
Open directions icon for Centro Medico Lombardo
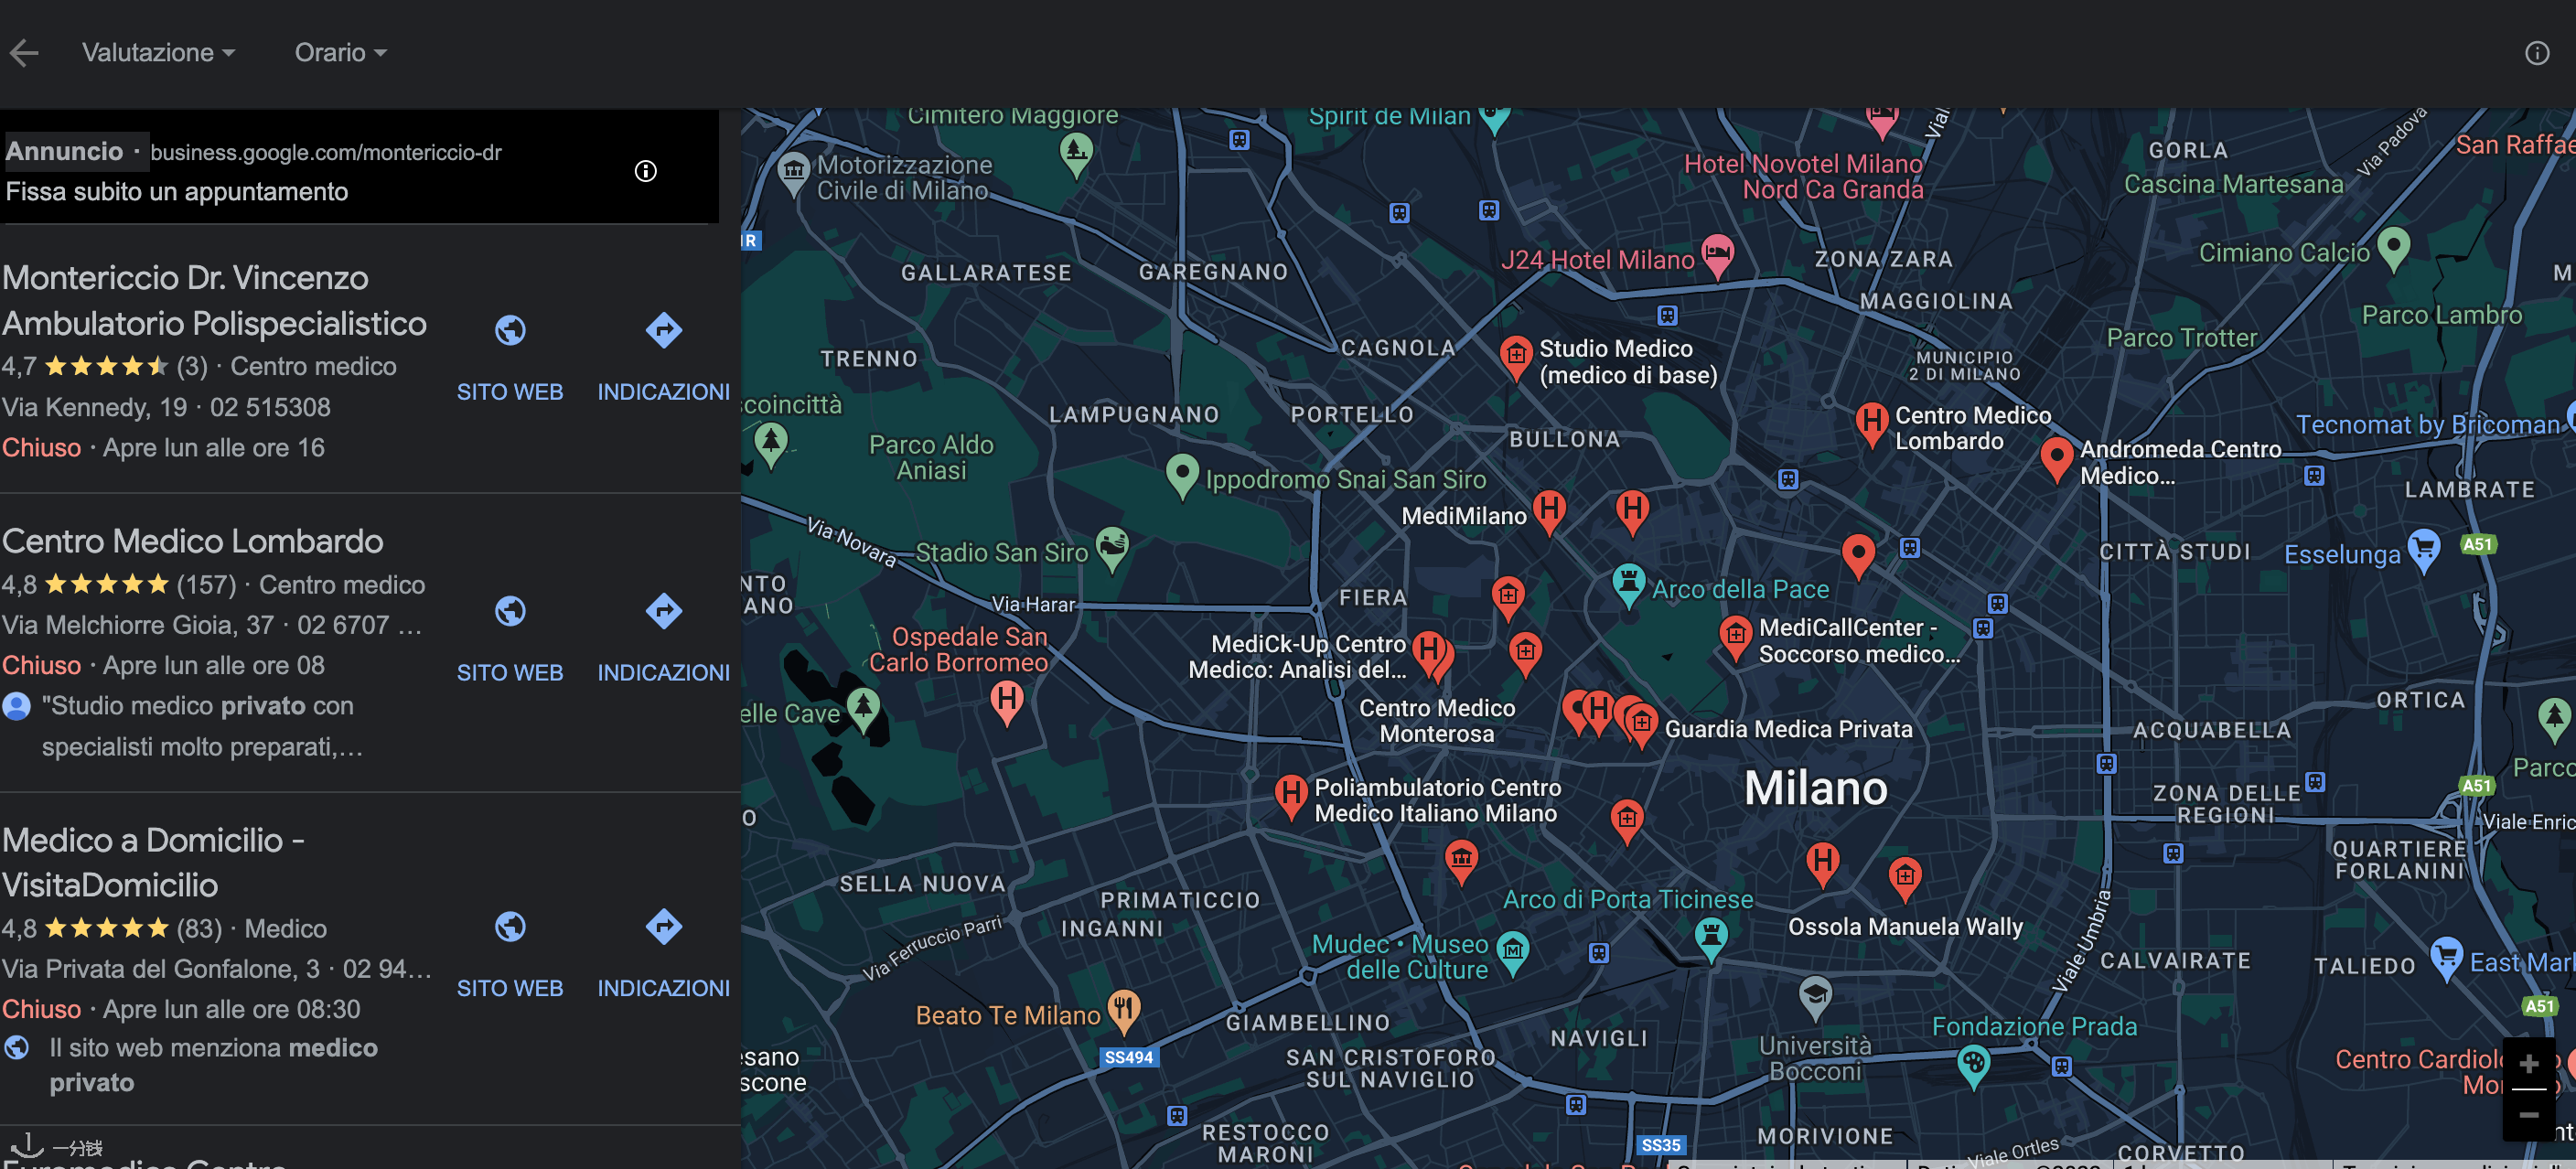click(664, 611)
